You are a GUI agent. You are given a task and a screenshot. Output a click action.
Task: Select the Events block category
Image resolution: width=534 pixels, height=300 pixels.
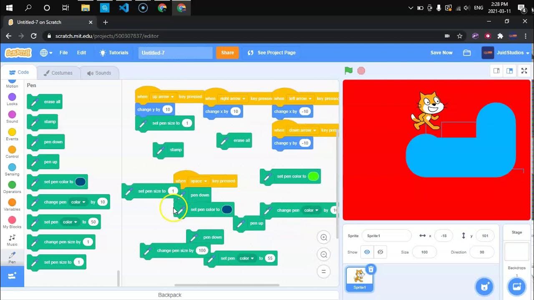[x=12, y=135]
